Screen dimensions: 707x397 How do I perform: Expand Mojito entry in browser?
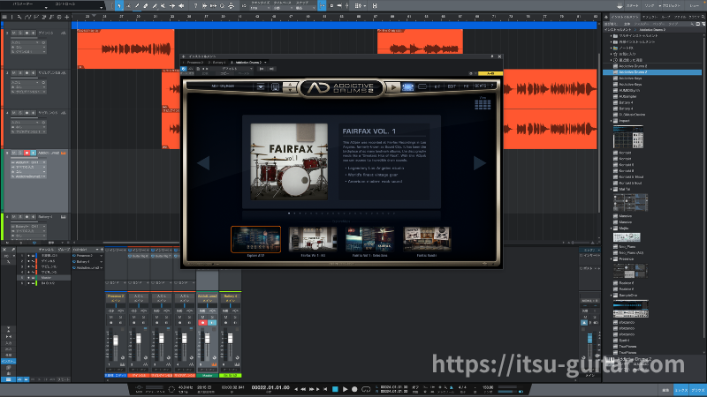[x=612, y=228]
